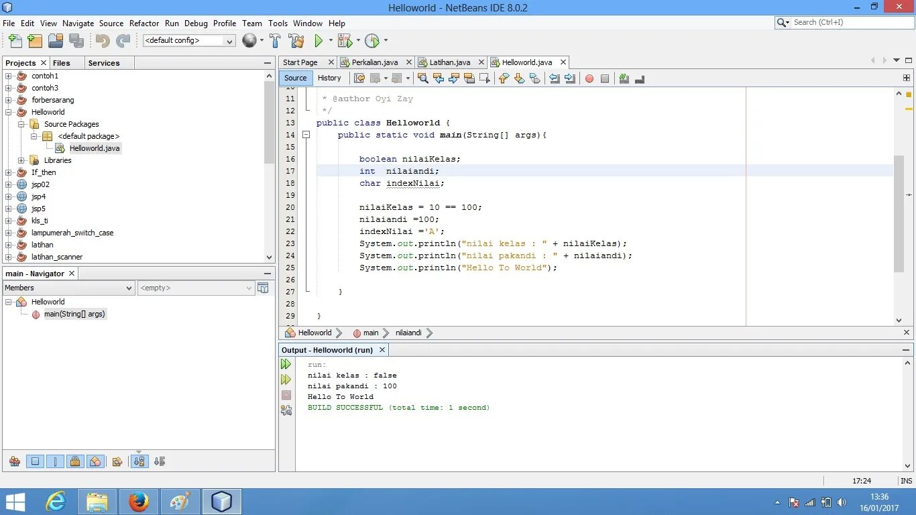
Task: Click the New Project toolbar icon
Action: coord(35,41)
